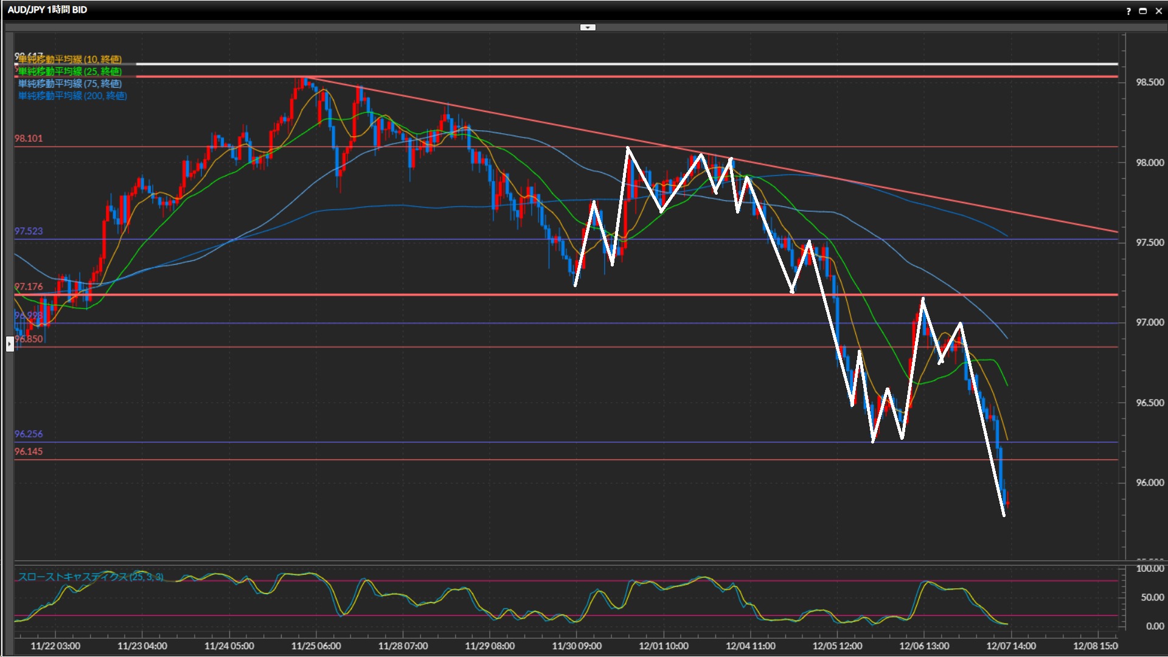1168x657 pixels.
Task: Click the 98.500 price on right axis
Action: click(1150, 83)
